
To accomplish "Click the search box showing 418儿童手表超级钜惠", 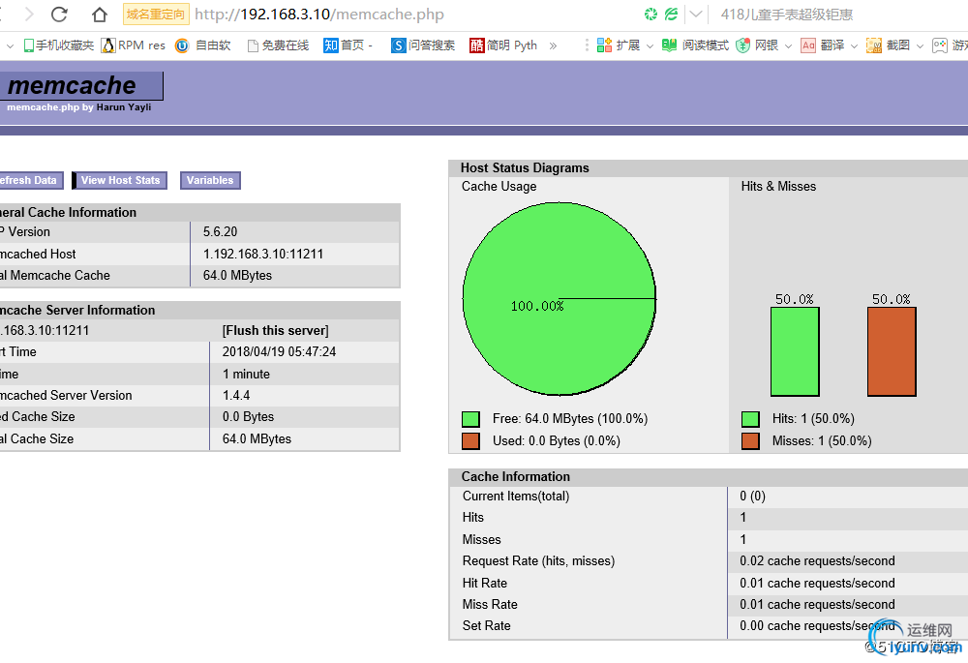I will point(786,15).
